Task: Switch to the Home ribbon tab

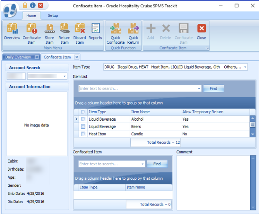Action: point(31,15)
